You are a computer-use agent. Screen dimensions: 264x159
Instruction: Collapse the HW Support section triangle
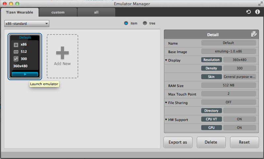(x=166, y=120)
